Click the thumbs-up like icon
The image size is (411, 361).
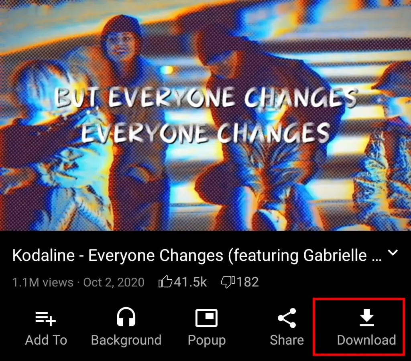pyautogui.click(x=165, y=282)
